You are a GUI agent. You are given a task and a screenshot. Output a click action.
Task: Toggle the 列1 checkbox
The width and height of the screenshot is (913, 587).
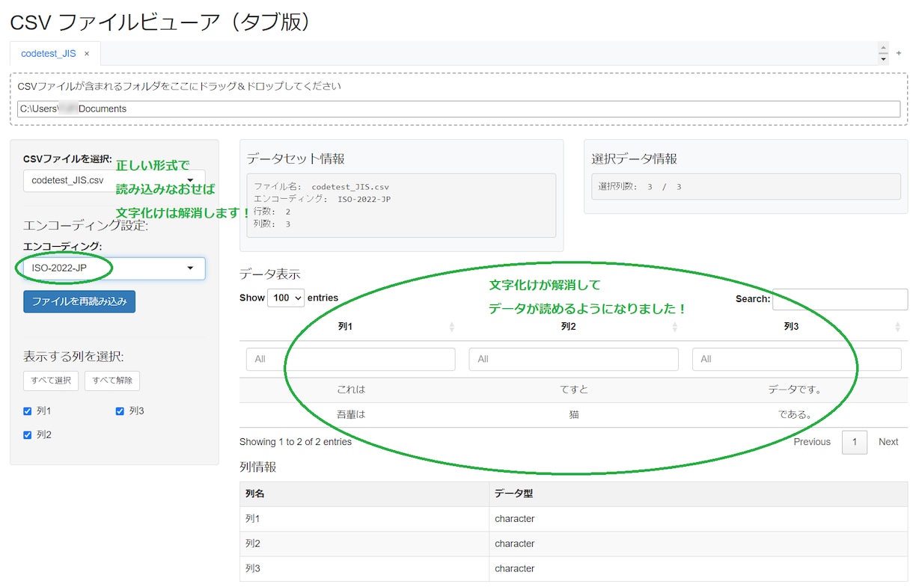point(28,411)
